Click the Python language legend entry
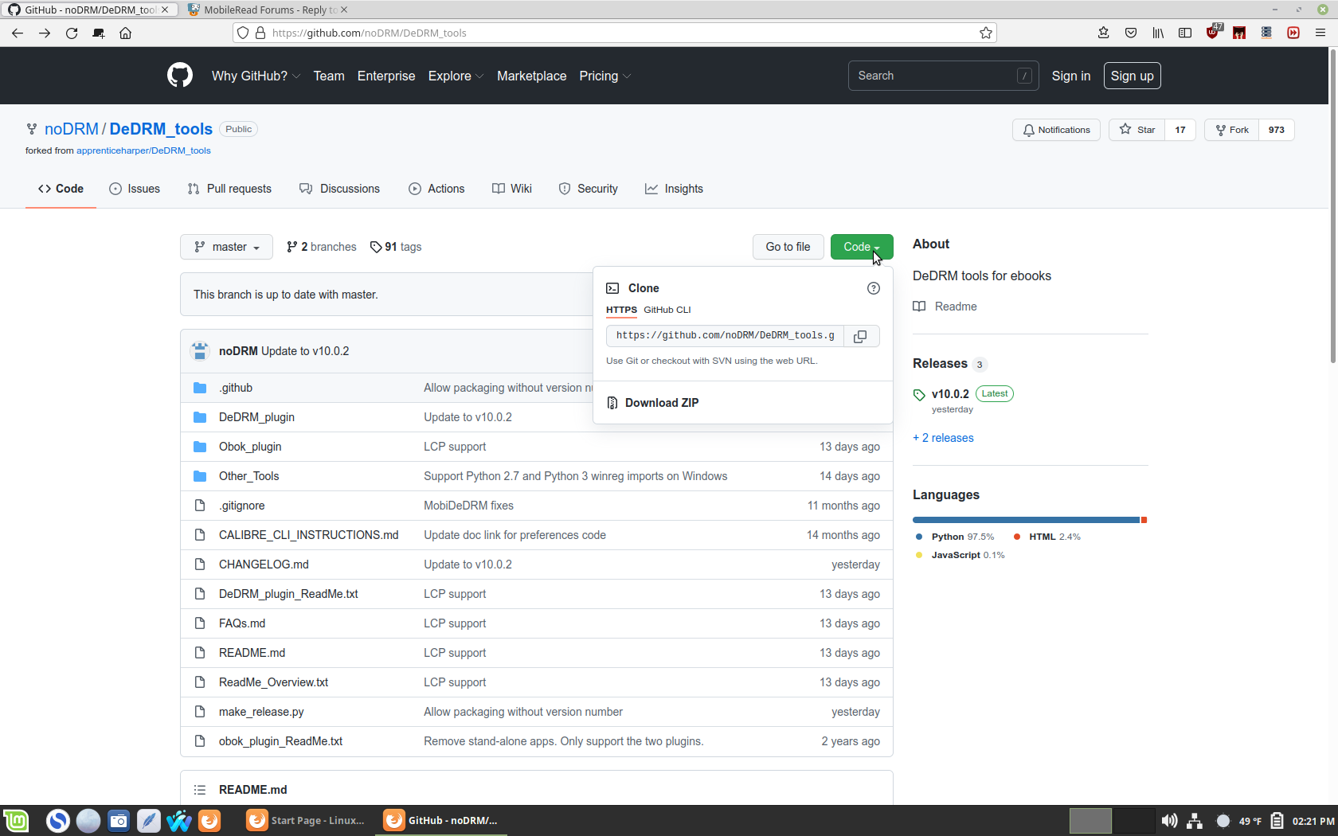 tap(955, 537)
